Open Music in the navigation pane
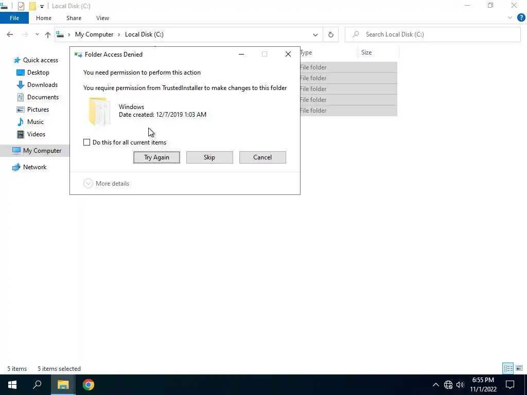The height and width of the screenshot is (395, 527). (x=30, y=121)
